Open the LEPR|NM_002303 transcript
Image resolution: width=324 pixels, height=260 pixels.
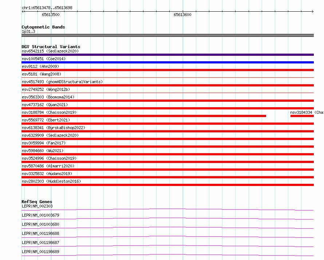pyautogui.click(x=167, y=209)
